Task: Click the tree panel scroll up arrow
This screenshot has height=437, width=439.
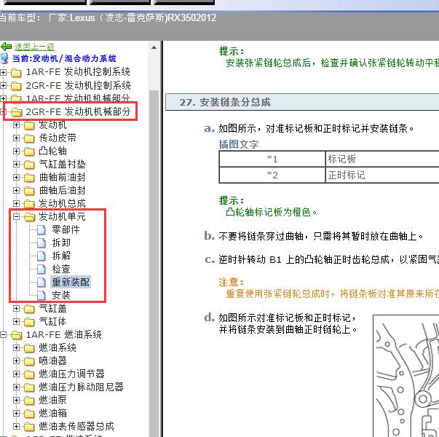Action: [154, 47]
